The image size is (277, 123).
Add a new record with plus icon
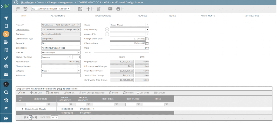[88, 9]
